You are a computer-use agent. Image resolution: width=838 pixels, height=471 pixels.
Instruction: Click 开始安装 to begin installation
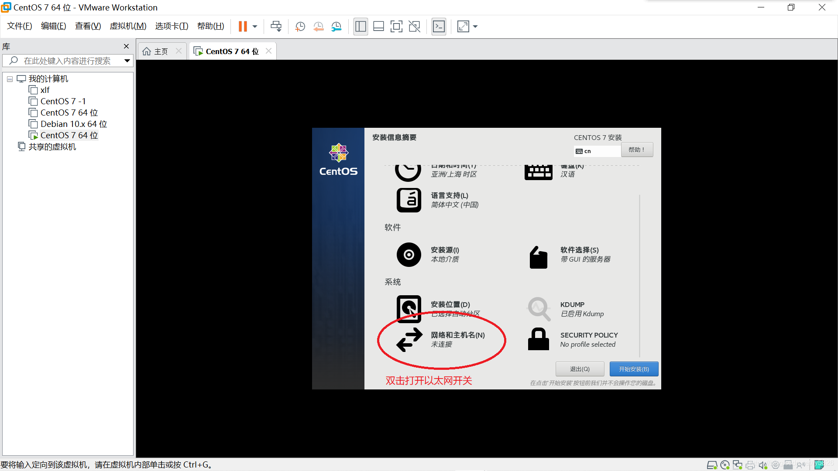[x=632, y=369]
